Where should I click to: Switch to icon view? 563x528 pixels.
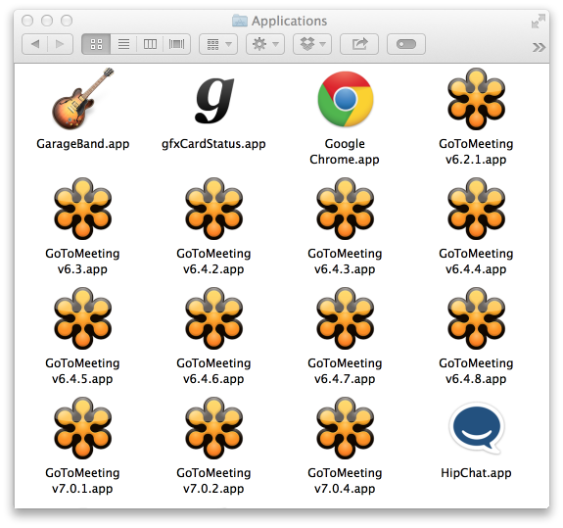click(x=96, y=44)
